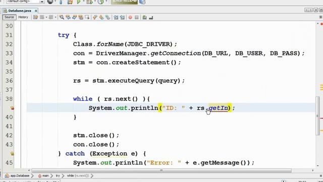Screen dimensions: 323x182
Task: Open the editor Back history dropdown arrow
Action: (x=46, y=17)
